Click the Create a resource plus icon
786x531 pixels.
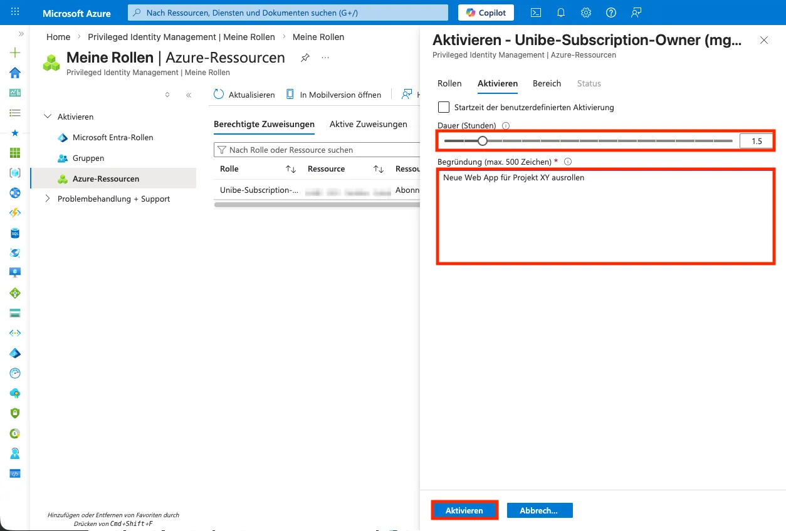pyautogui.click(x=15, y=53)
